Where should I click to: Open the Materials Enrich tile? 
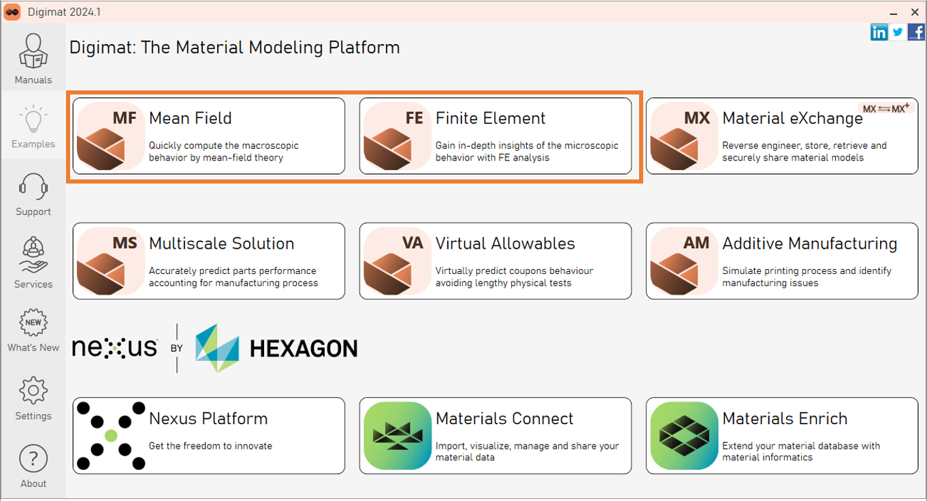click(x=781, y=436)
